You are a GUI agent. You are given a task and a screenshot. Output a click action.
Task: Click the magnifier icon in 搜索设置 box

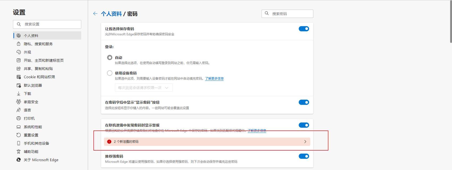(19, 24)
